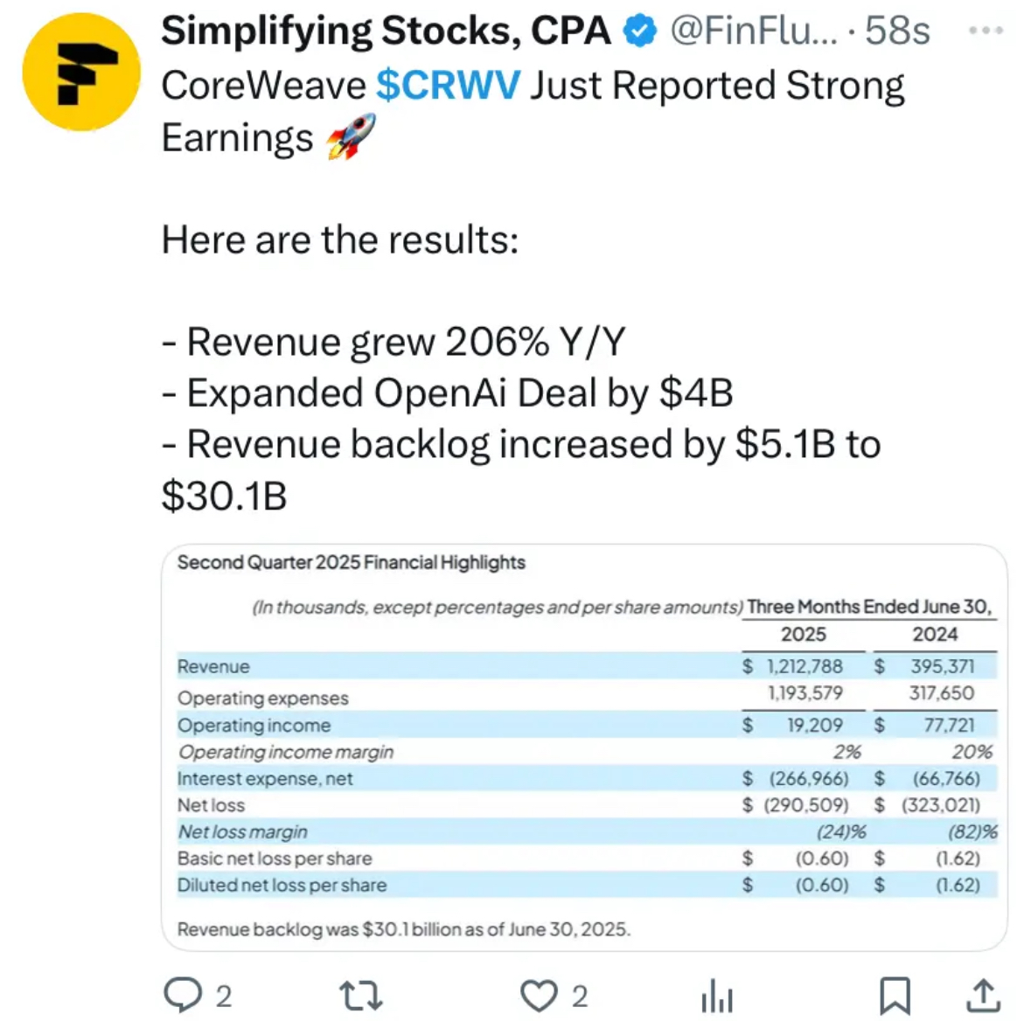Open the financial highlights table image
This screenshot has height=1021, width=1031.
(x=584, y=747)
